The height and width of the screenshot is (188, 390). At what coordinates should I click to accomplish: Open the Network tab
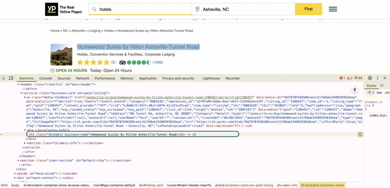[x=83, y=78]
